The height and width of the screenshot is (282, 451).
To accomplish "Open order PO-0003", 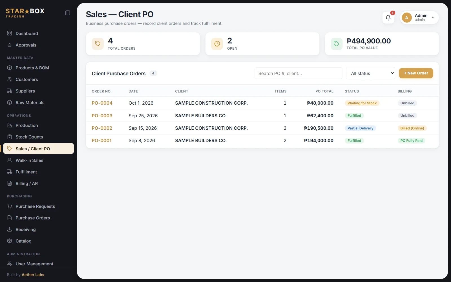I will point(102,116).
